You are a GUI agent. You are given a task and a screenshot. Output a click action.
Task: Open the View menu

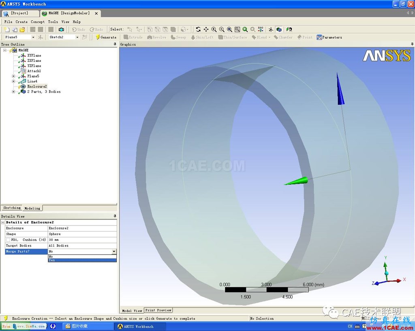65,22
